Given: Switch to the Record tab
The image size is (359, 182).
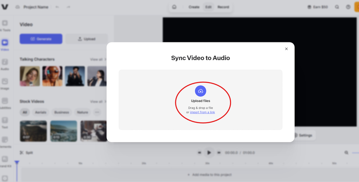Looking at the screenshot, I should (223, 7).
